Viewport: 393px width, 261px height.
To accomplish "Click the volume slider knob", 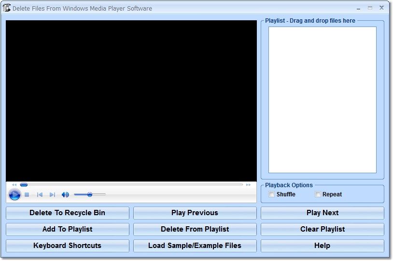I will [x=90, y=194].
